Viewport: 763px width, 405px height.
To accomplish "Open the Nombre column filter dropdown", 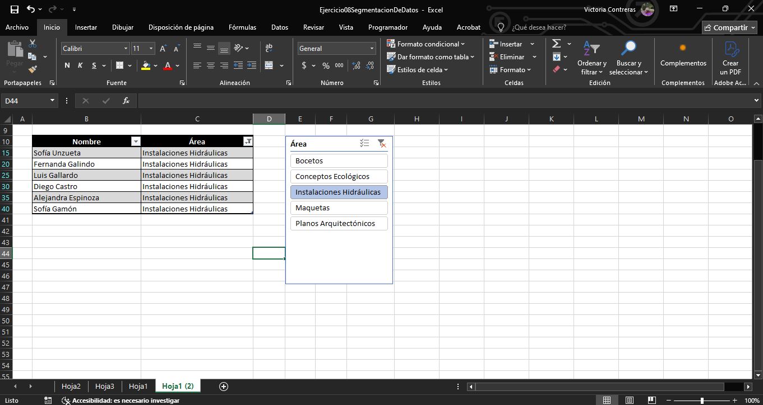I will [135, 142].
